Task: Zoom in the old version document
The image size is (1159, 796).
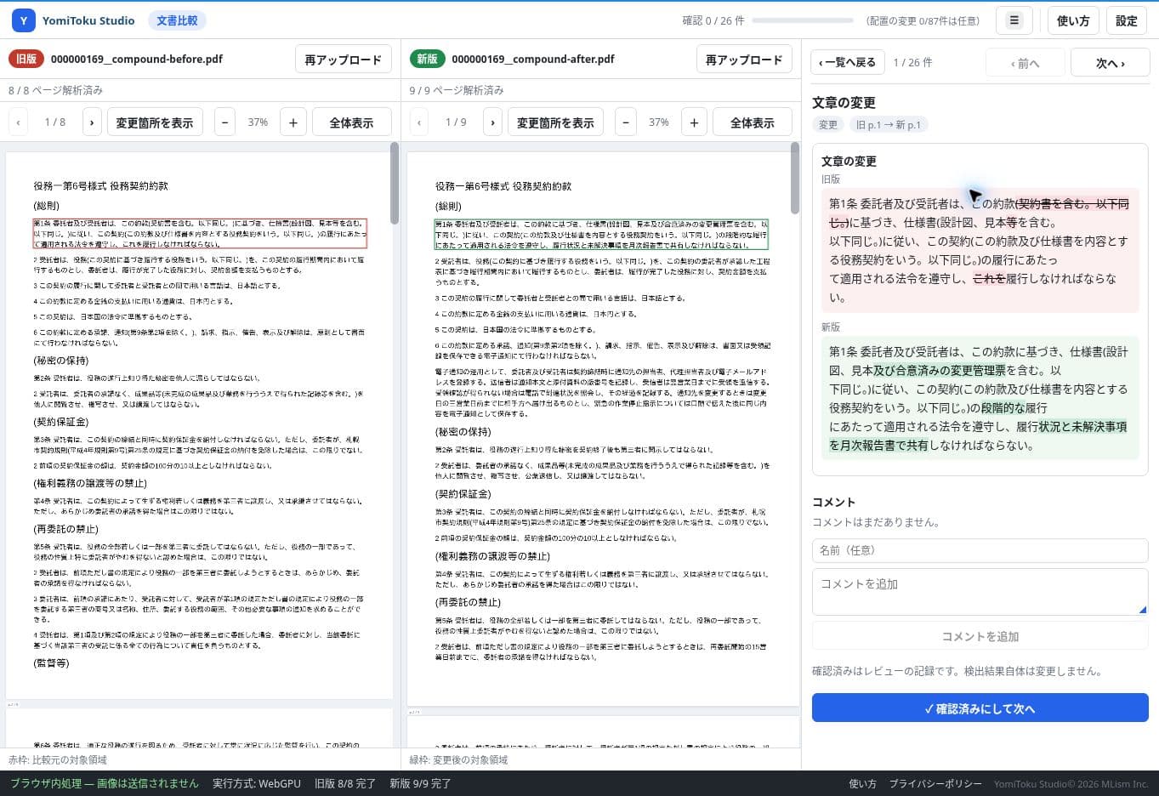Action: [293, 122]
